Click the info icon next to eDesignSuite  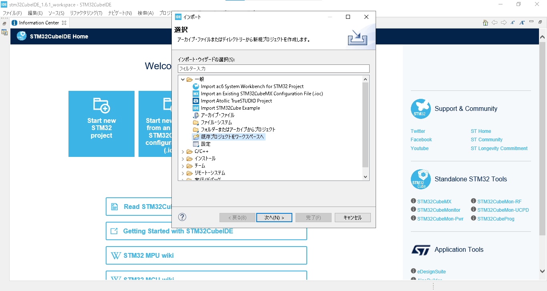coord(413,271)
